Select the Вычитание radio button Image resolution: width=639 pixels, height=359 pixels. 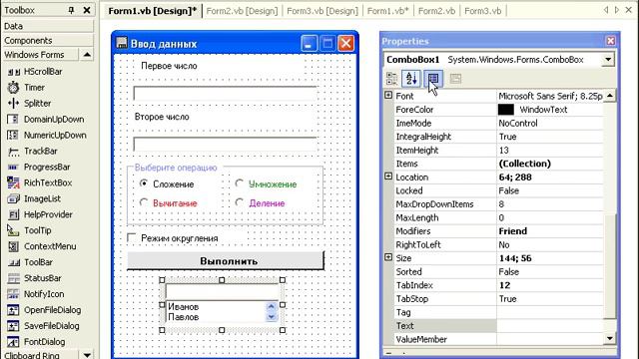[x=144, y=202]
